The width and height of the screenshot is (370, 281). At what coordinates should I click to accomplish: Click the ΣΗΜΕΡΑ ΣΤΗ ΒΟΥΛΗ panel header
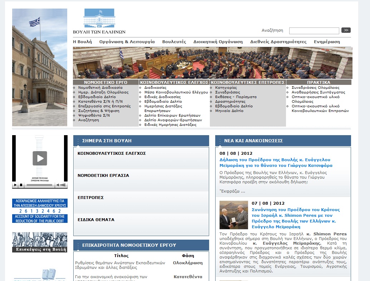(x=141, y=140)
